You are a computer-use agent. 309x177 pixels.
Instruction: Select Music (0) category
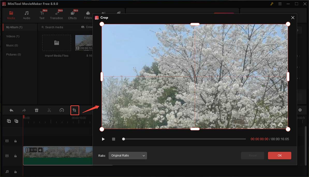pyautogui.click(x=12, y=45)
